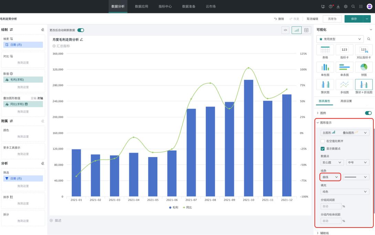The width and height of the screenshot is (375, 235).
Task: Uncheck 显示数据点 checkbox
Action: 322,149
